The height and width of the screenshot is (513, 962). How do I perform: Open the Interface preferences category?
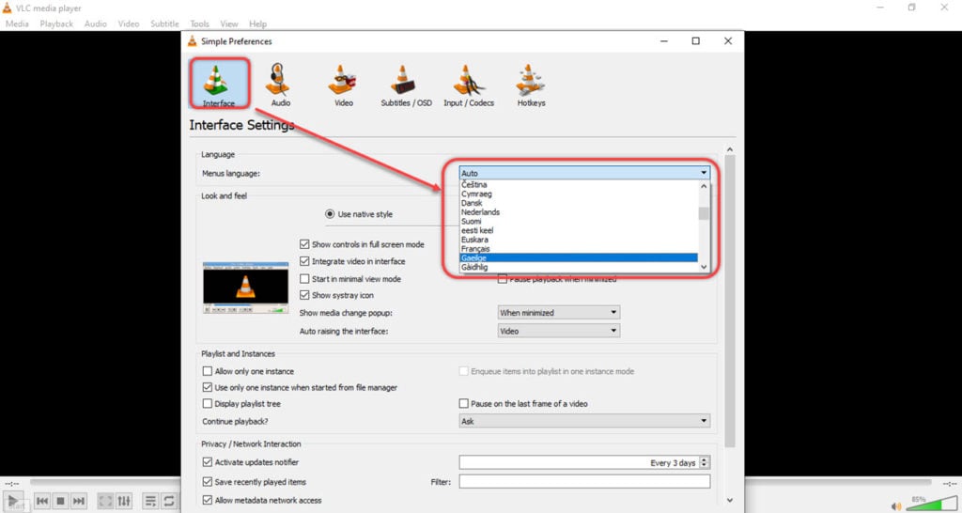pyautogui.click(x=219, y=83)
